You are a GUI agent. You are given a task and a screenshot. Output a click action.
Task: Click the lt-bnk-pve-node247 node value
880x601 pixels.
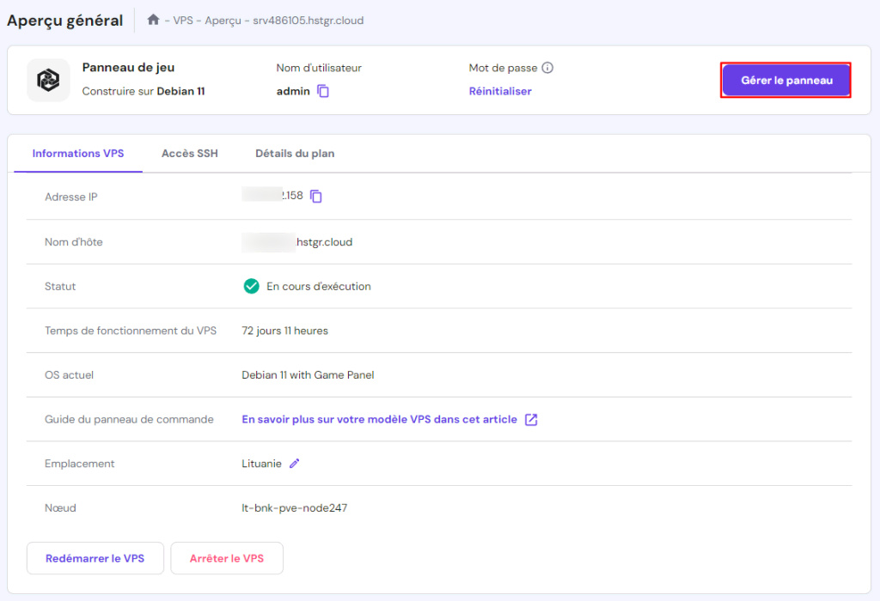[295, 508]
